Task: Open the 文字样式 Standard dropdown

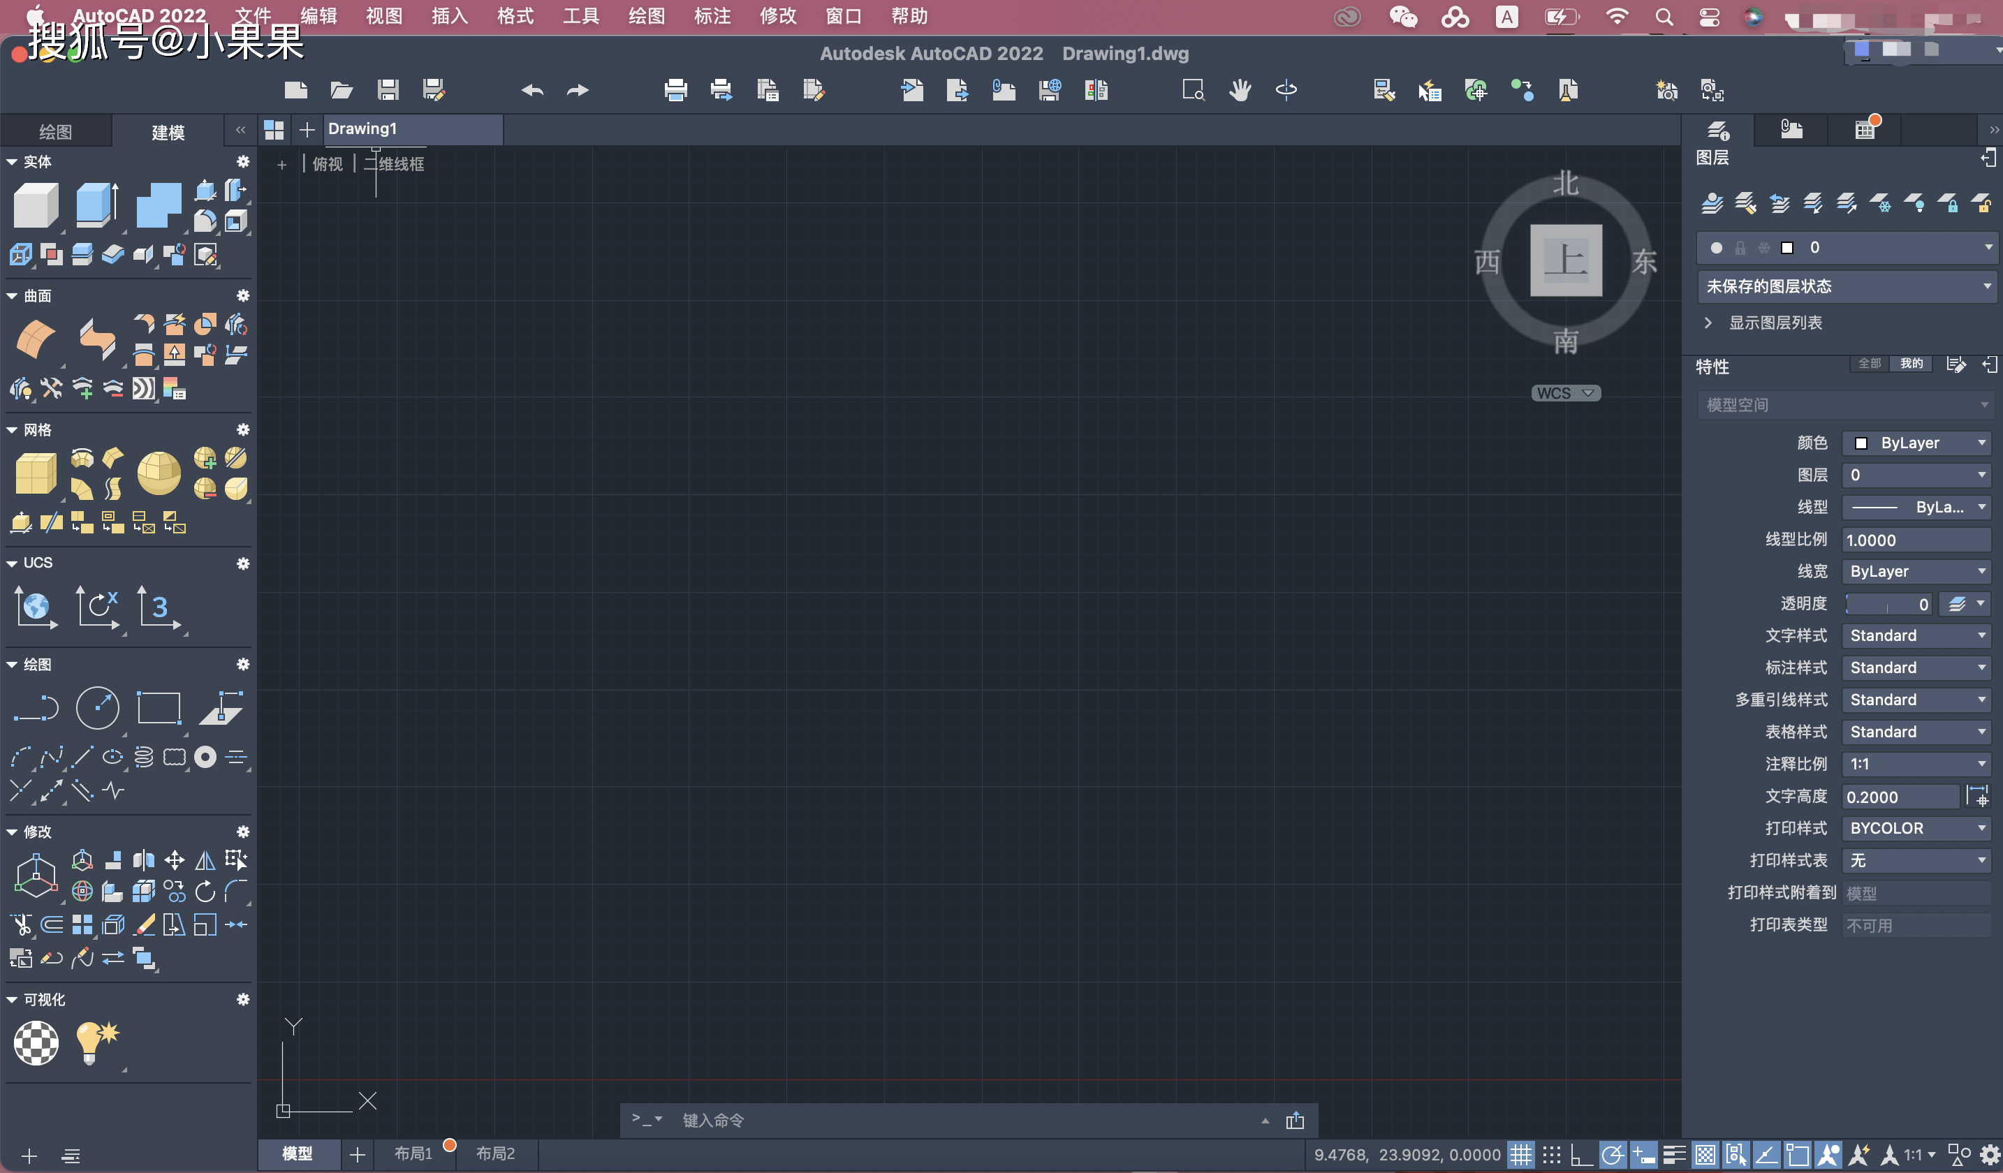Action: point(1916,636)
